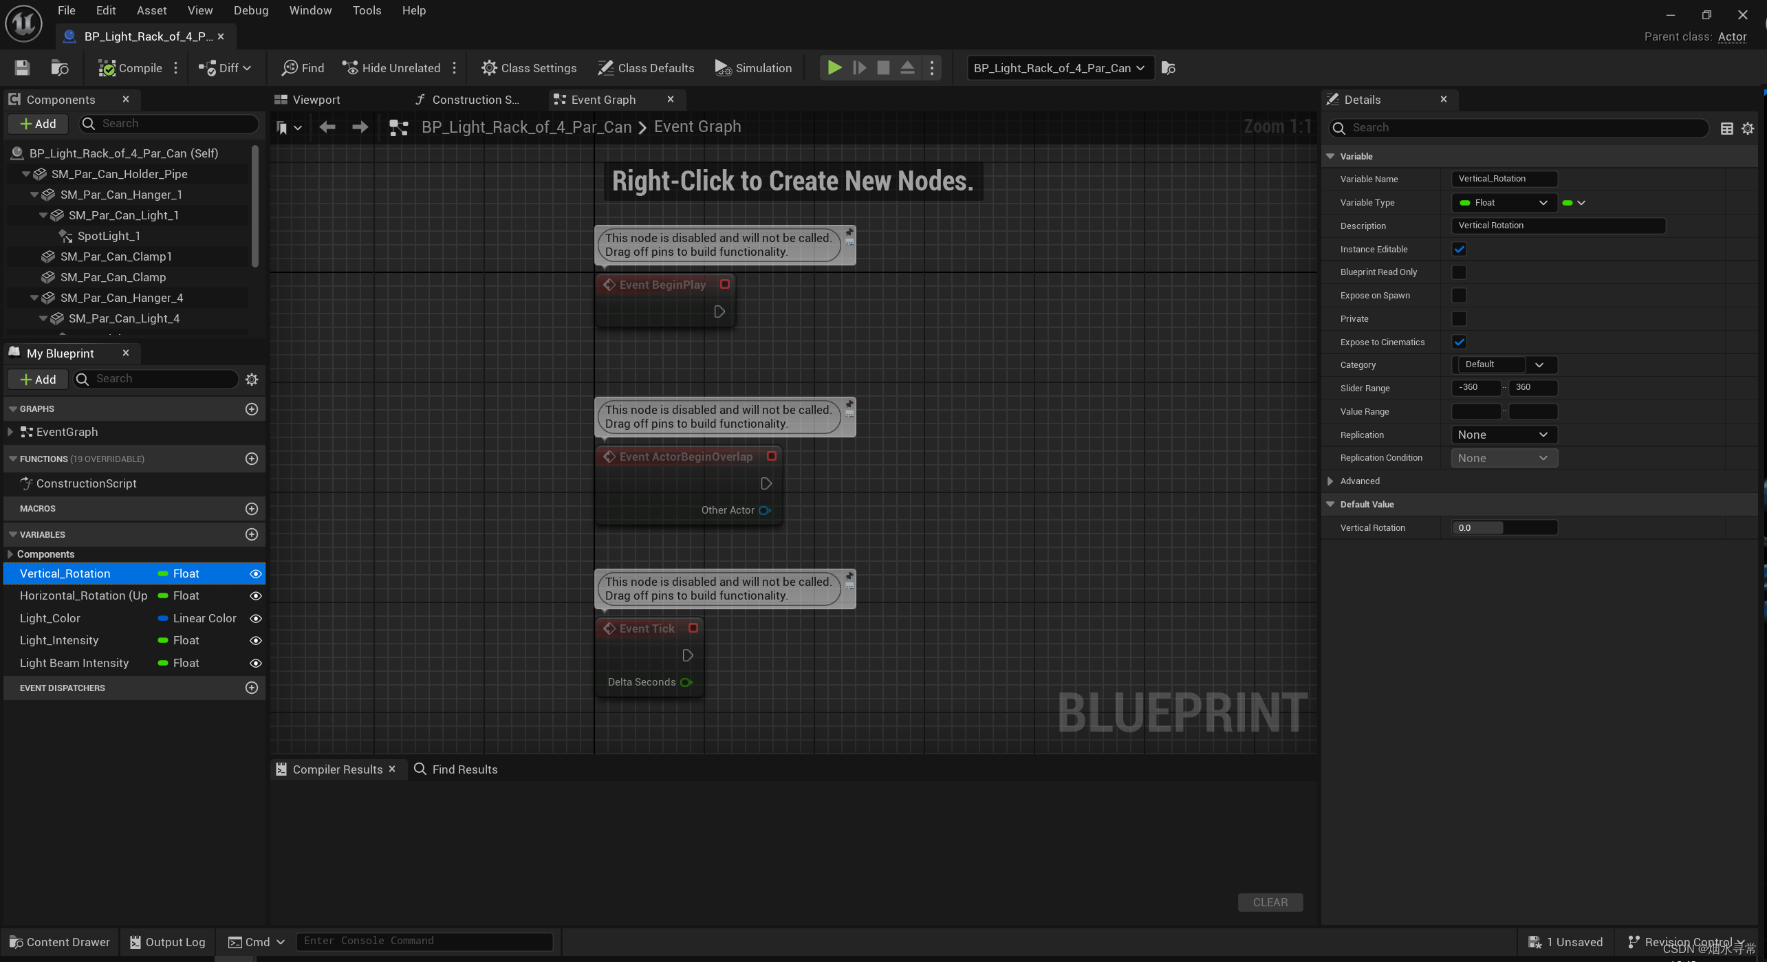Click the Compile toolbar button
Screen dimensions: 1767x962
(x=131, y=68)
